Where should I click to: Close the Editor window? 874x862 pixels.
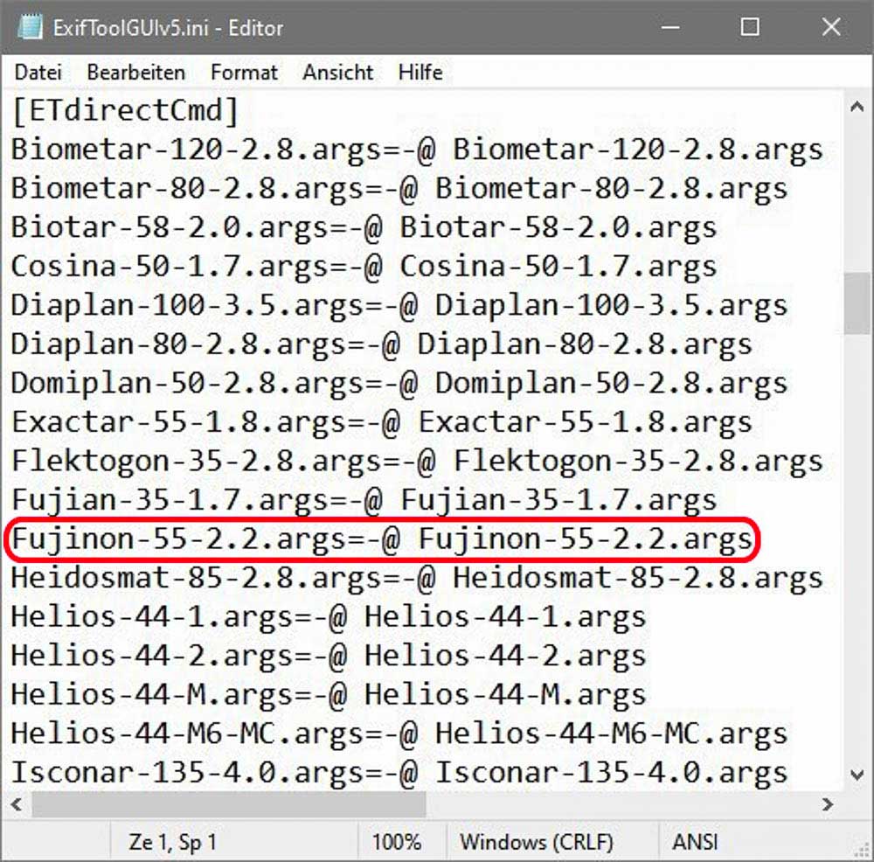click(831, 27)
